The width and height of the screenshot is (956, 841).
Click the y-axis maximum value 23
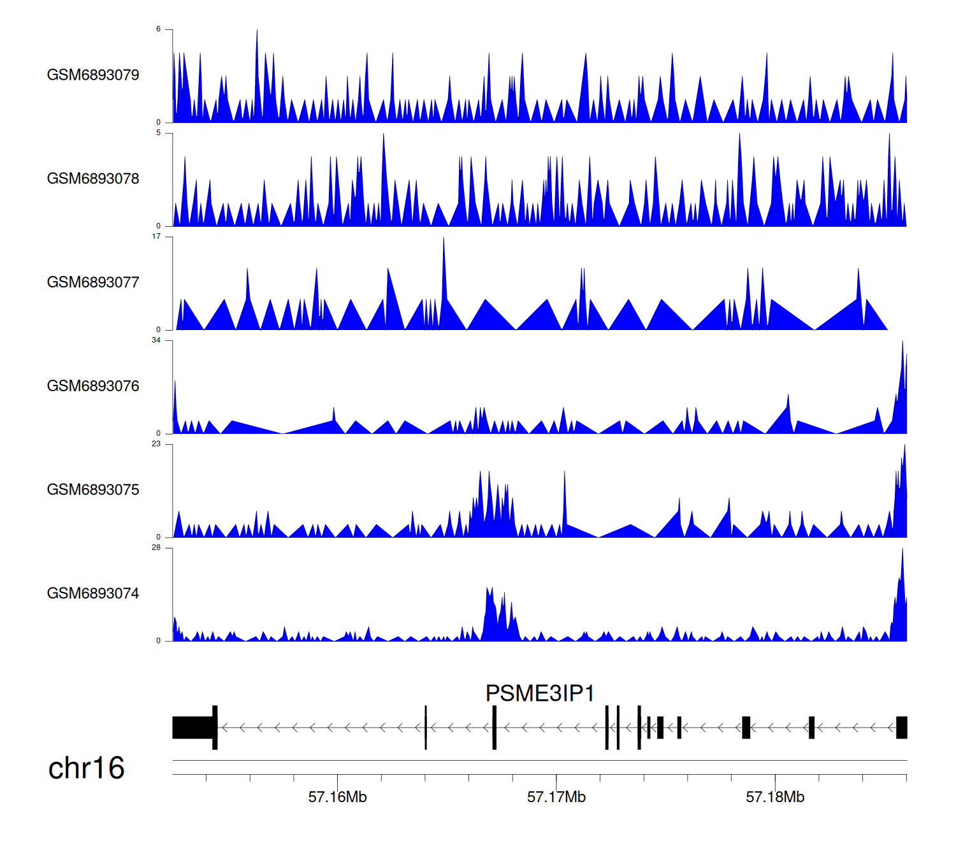point(156,444)
